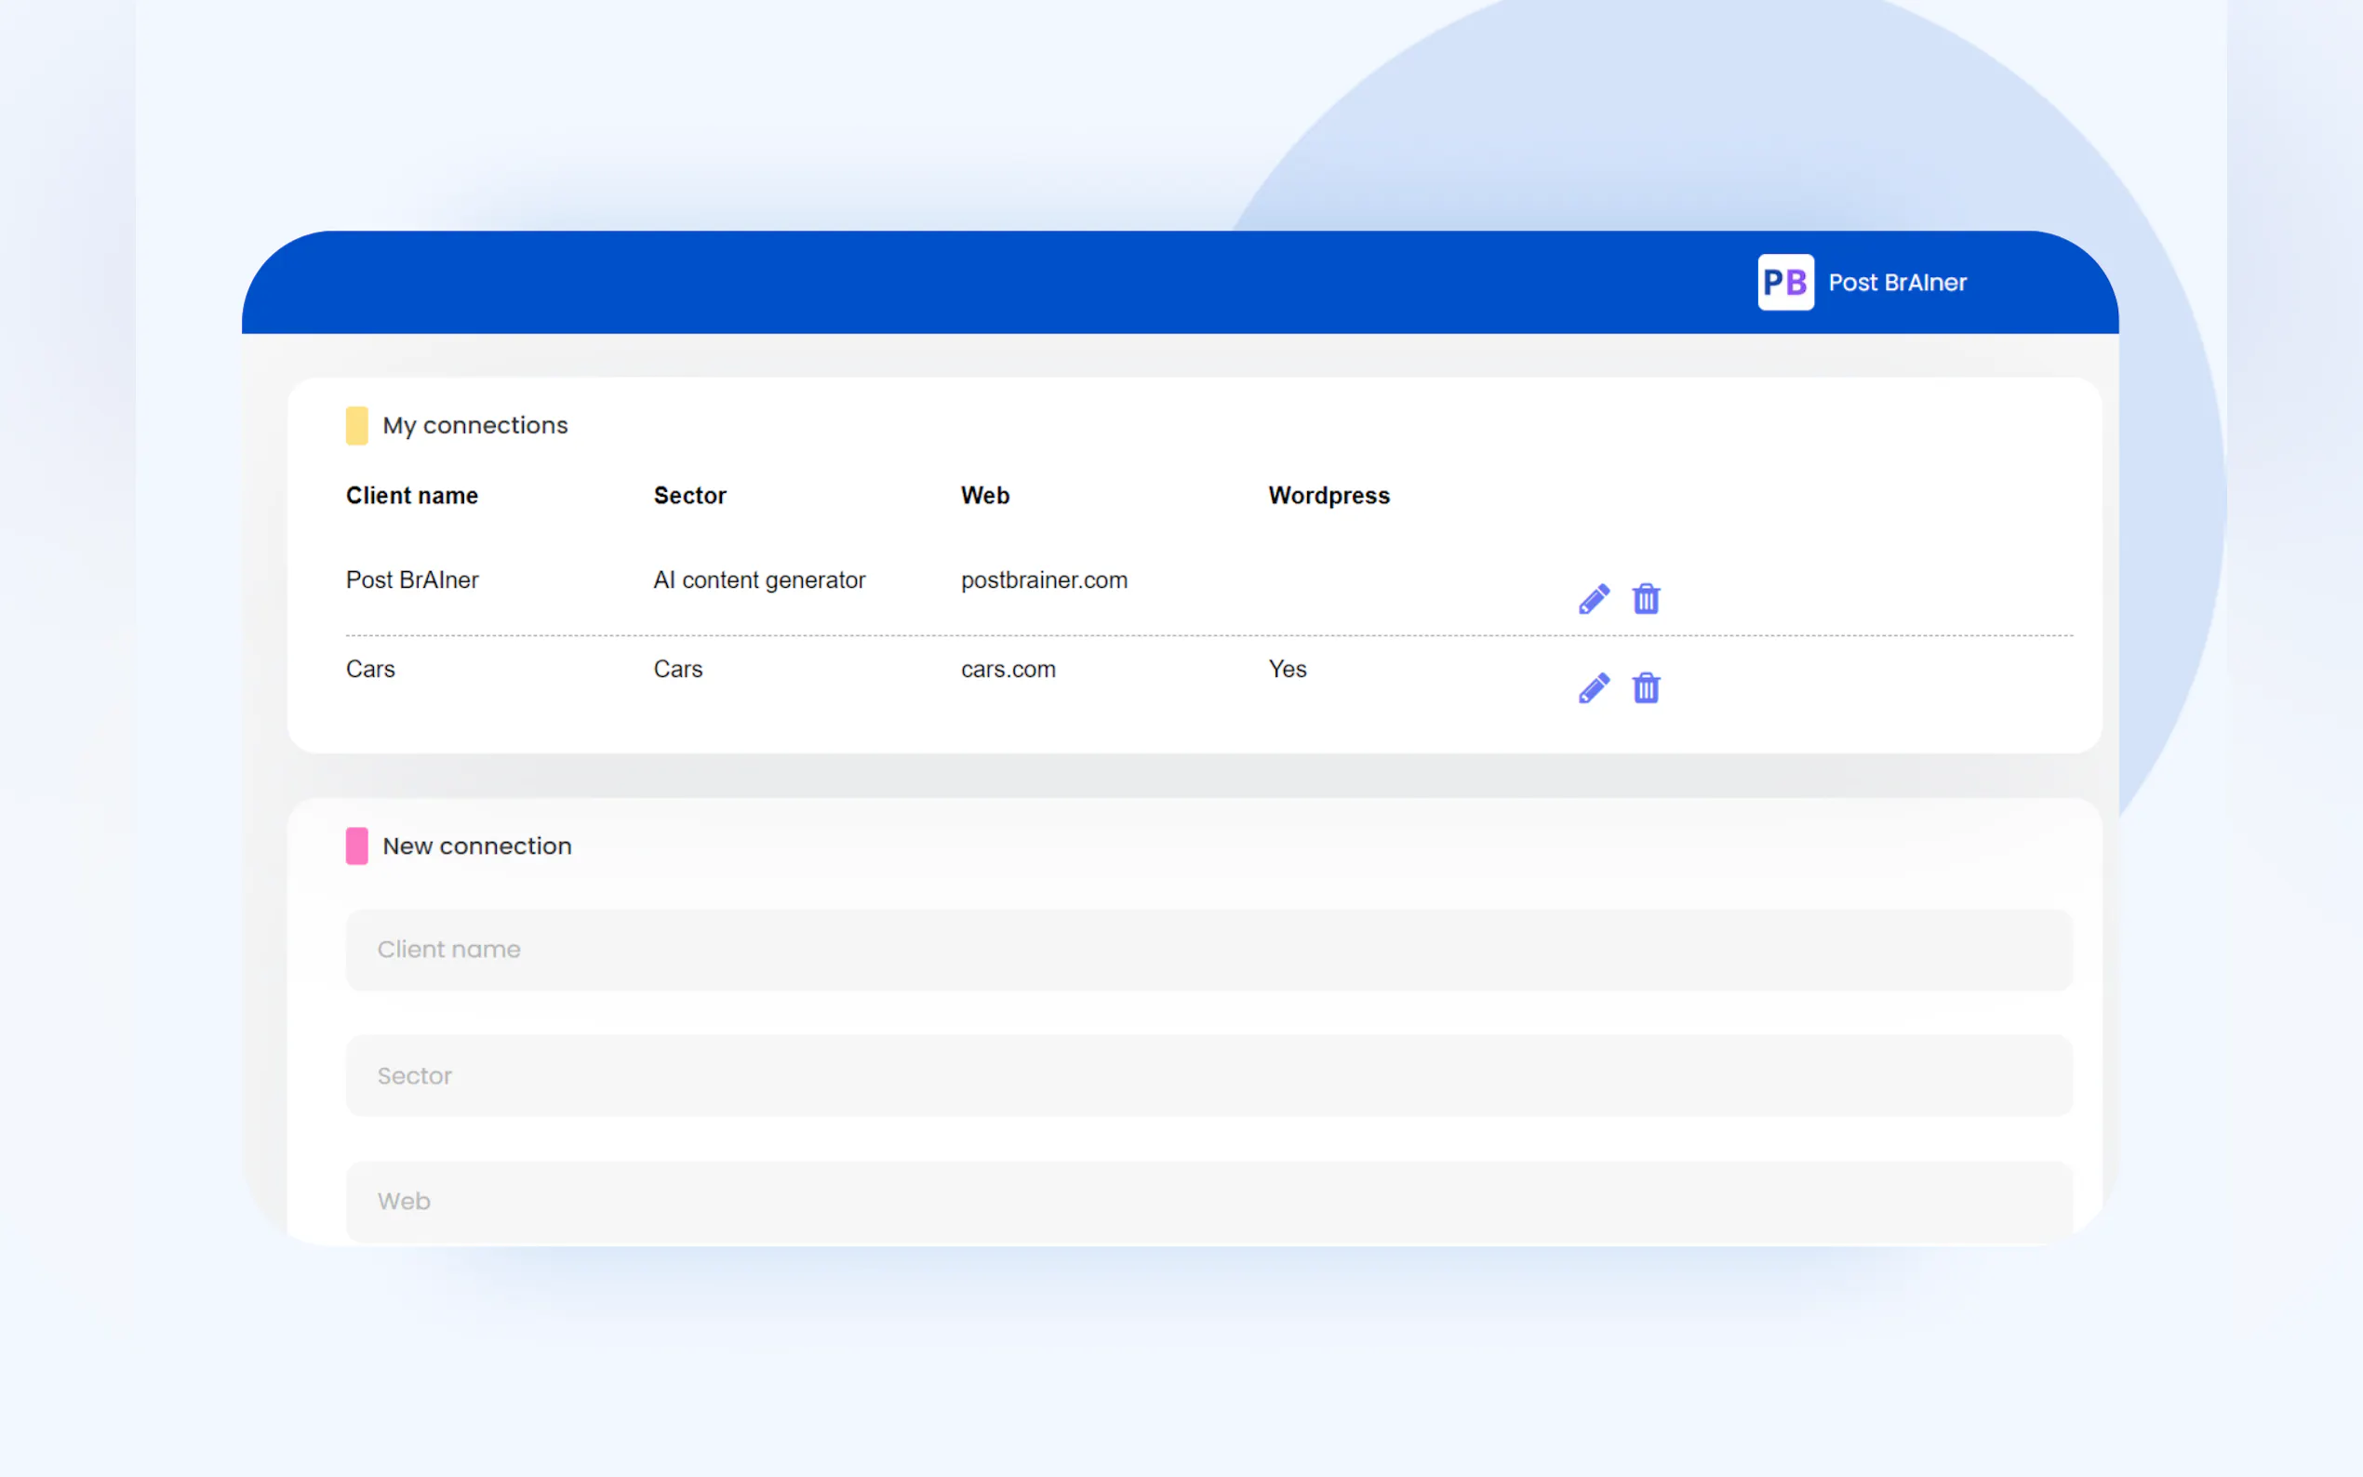The image size is (2363, 1477).
Task: Click the pink marker beside New connection
Action: click(x=356, y=846)
